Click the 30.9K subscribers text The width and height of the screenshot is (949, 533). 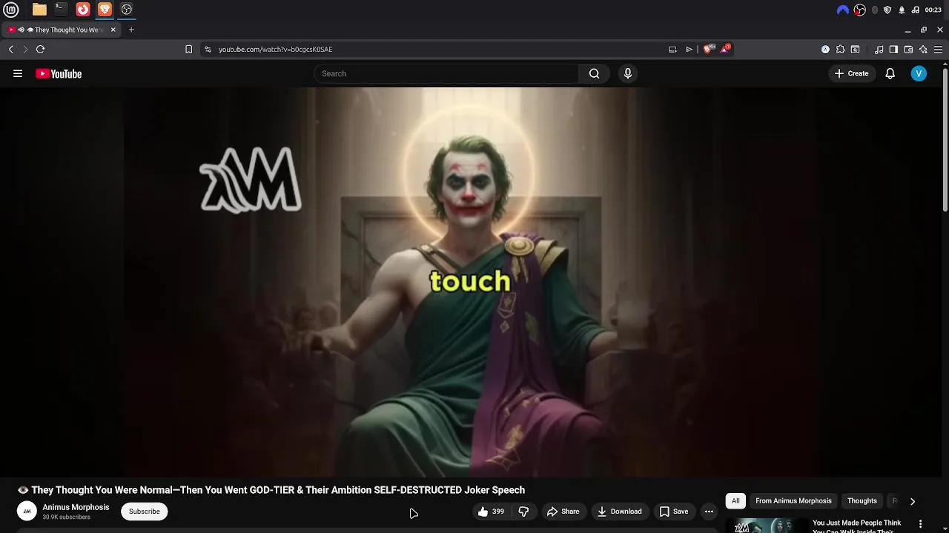66,517
